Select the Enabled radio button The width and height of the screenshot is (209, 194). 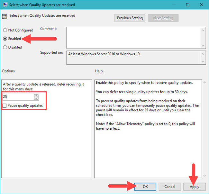click(5, 39)
